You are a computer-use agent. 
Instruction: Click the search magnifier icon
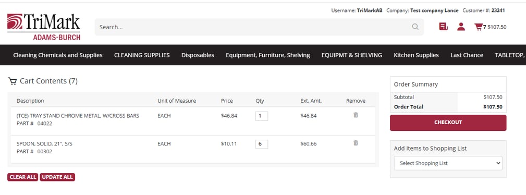coord(415,27)
